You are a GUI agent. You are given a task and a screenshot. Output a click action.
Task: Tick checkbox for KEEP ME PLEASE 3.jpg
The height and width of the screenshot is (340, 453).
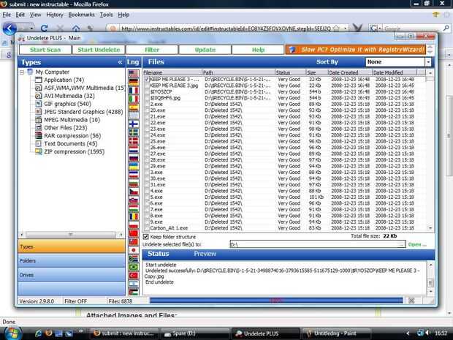pyautogui.click(x=147, y=86)
